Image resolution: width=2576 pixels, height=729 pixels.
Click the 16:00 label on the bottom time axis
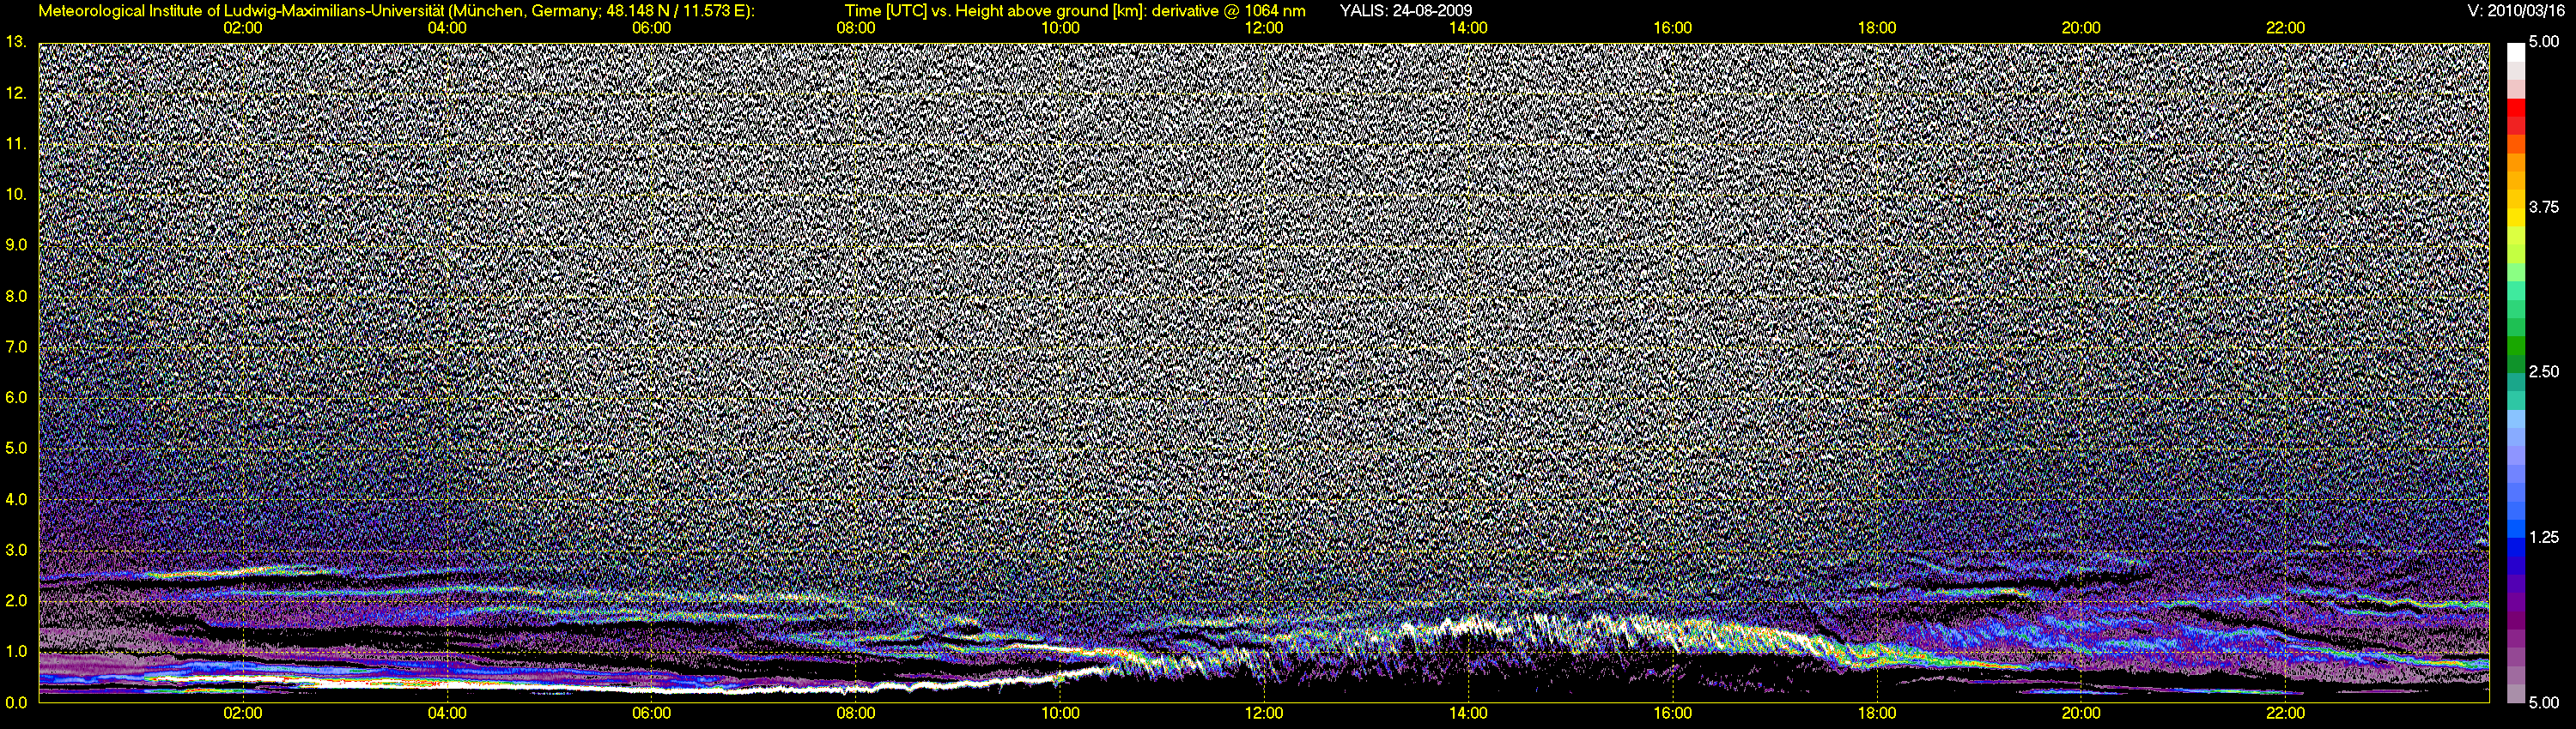pos(1673,714)
